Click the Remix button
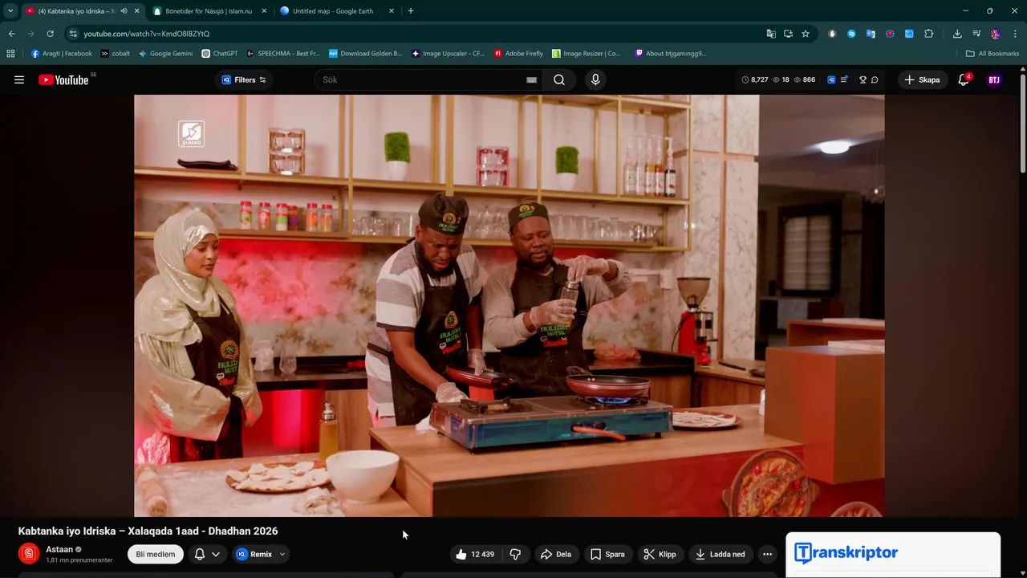Viewport: 1027px width, 578px height. (254, 554)
